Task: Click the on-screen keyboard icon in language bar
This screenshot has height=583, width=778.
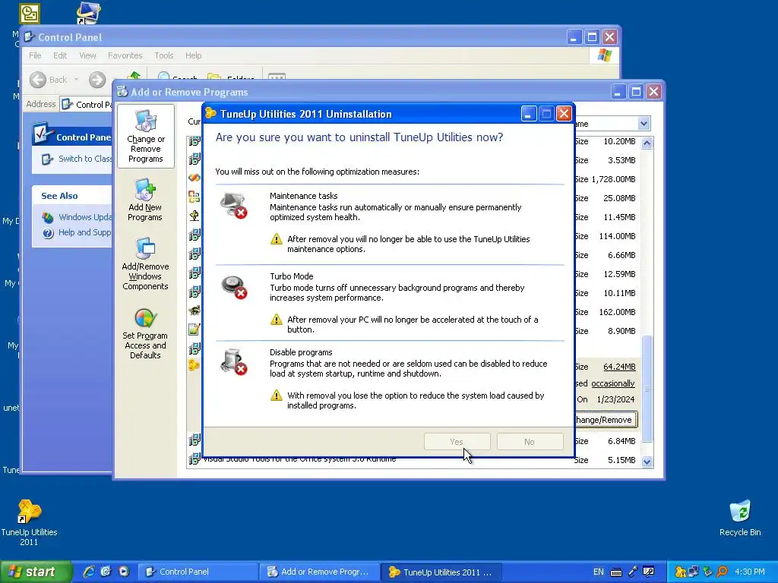Action: pos(615,572)
